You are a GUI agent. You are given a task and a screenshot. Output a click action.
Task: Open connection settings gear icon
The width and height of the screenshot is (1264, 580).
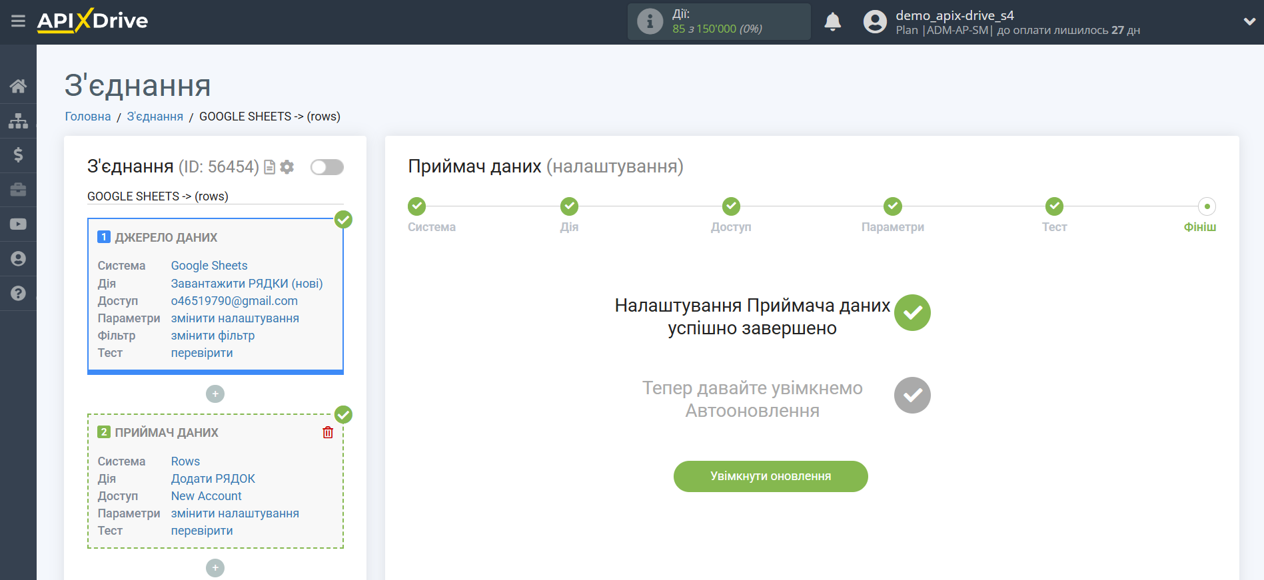coord(287,167)
